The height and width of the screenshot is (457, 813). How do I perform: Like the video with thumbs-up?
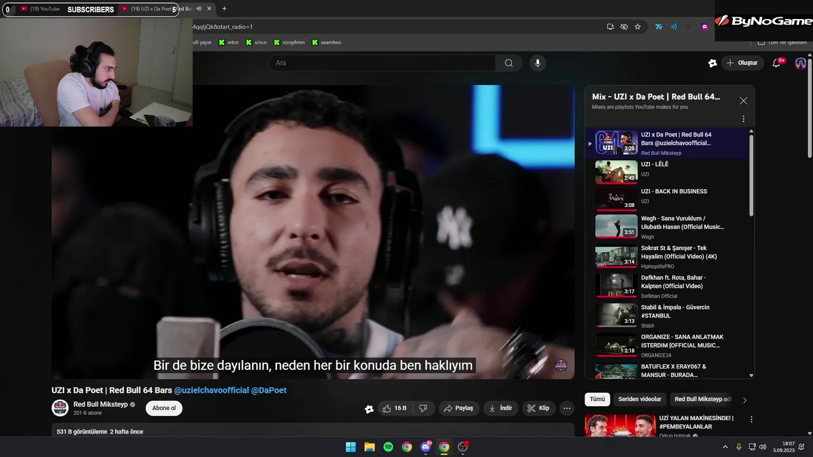tap(394, 408)
